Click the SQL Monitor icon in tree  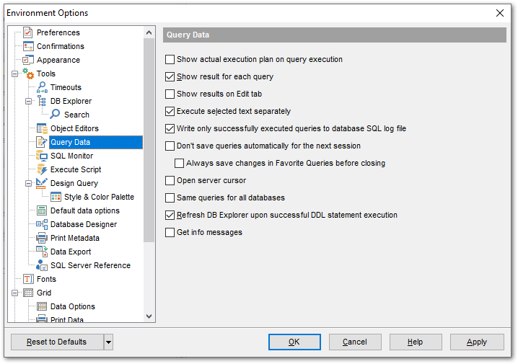[42, 156]
